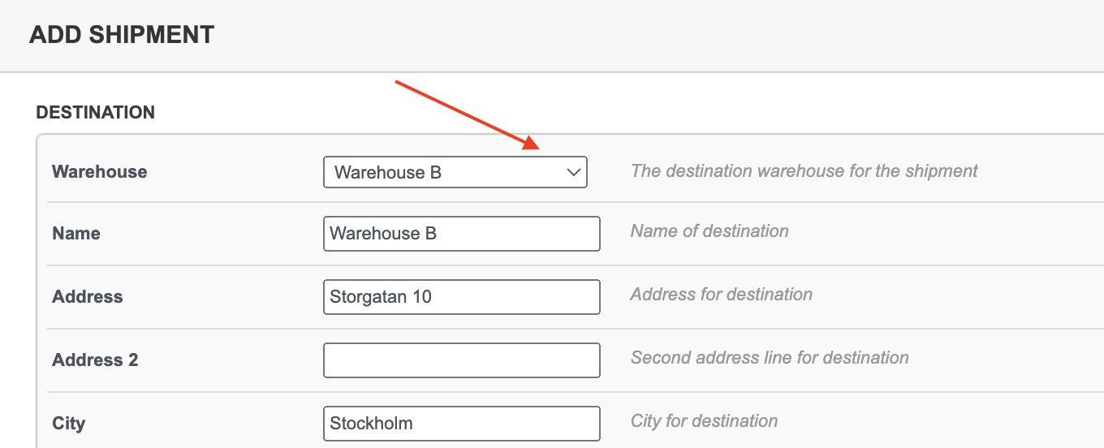Screen dimensions: 1104x448
Task: Focus the Name field containing Warehouse B
Action: coord(462,234)
